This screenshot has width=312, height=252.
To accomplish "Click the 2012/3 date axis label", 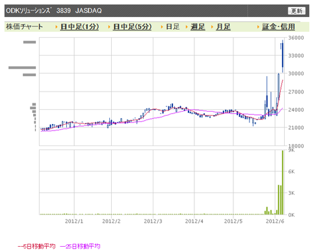I will point(153,221).
